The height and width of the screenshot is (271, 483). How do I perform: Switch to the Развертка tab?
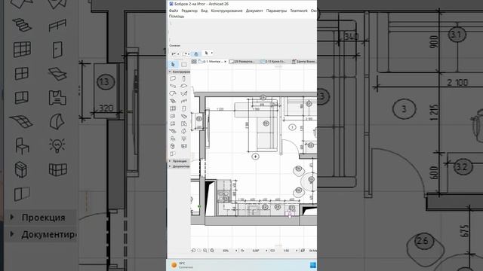[243, 62]
